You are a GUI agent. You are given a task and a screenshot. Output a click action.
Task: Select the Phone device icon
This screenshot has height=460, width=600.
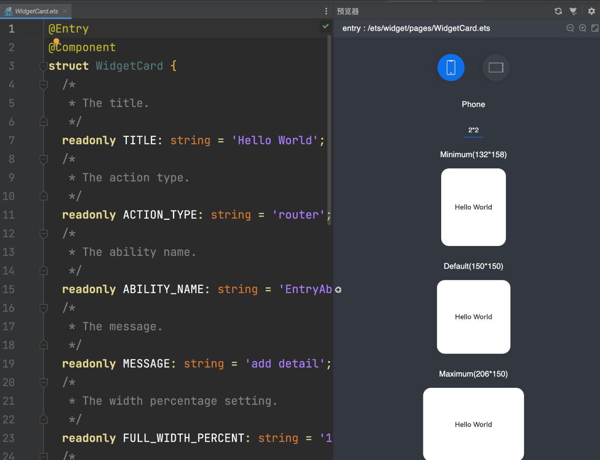[x=451, y=68]
